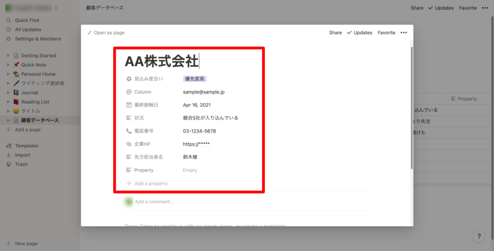
Task: Expand the Reading List page toggle
Action: pyautogui.click(x=9, y=102)
